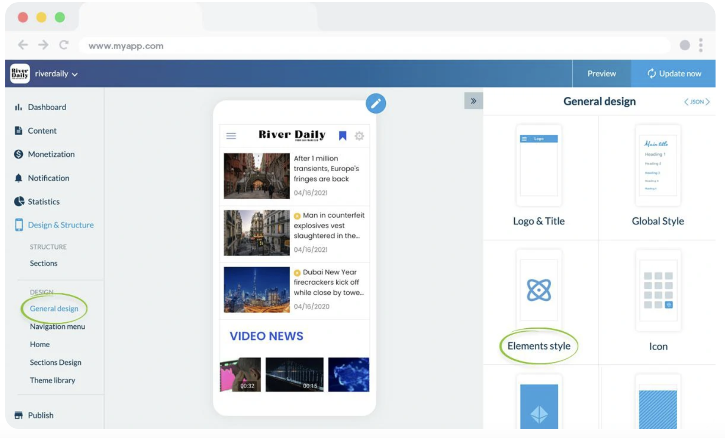Click the blue bookmark icon in preview

(342, 136)
